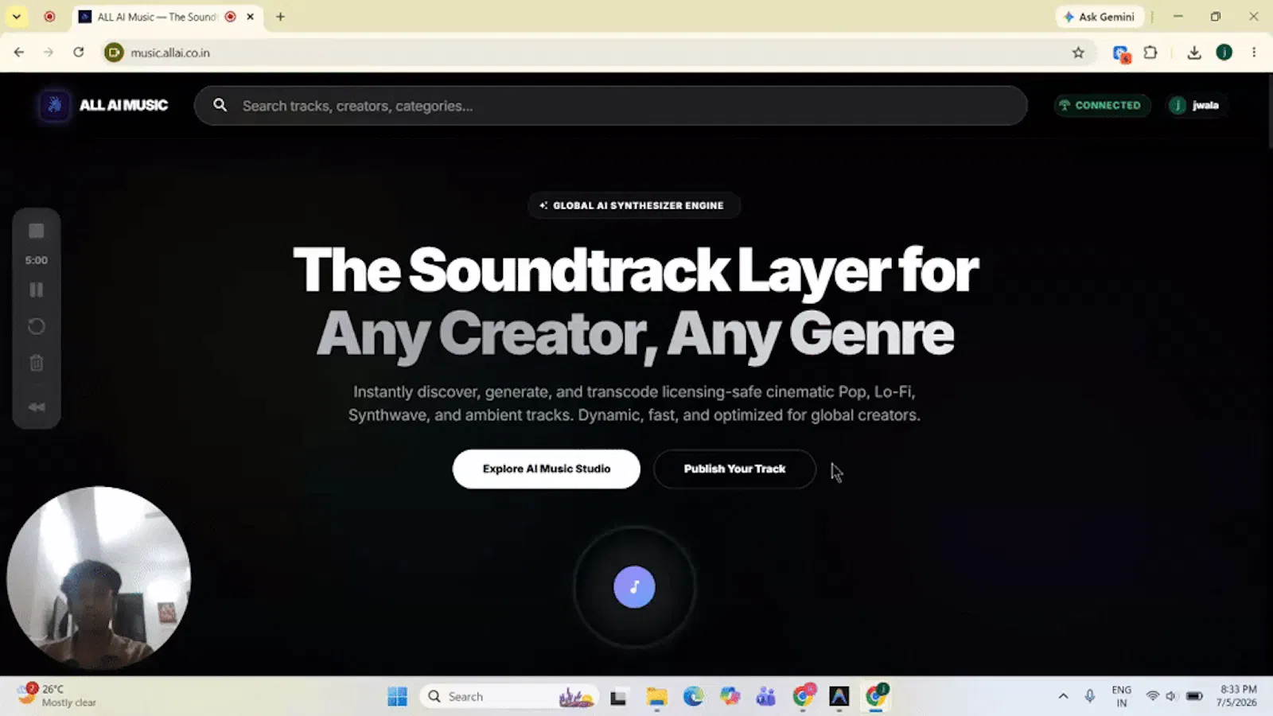The width and height of the screenshot is (1273, 716).
Task: Open Wi-Fi network tray icon
Action: [1152, 696]
